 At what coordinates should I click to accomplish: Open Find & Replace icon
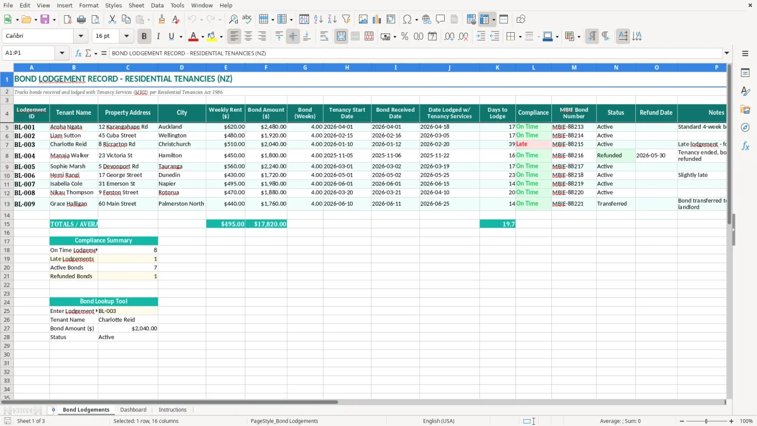point(233,20)
